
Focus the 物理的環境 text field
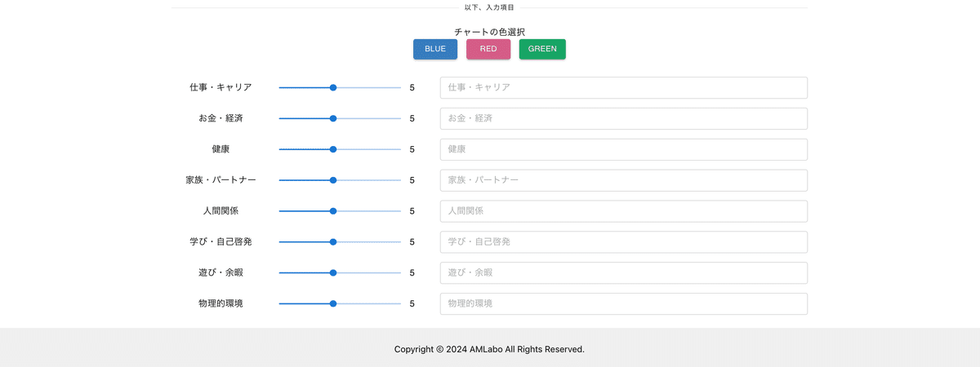tap(624, 303)
